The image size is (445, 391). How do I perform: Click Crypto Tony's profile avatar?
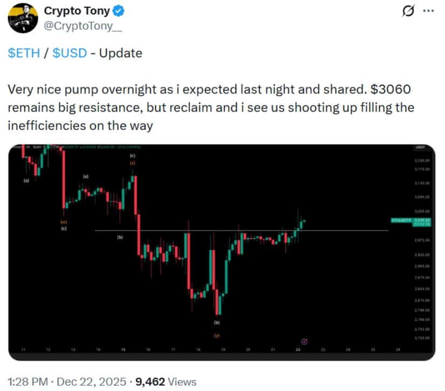tap(23, 17)
